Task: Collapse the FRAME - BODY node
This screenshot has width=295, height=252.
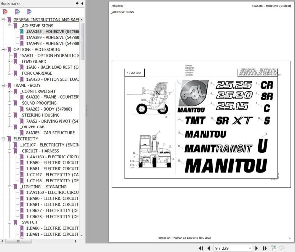Action: (3, 85)
